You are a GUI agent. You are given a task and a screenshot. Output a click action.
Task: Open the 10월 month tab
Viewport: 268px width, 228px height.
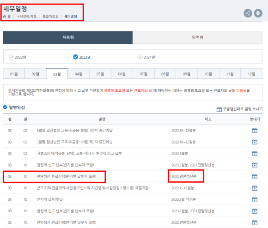(x=208, y=74)
